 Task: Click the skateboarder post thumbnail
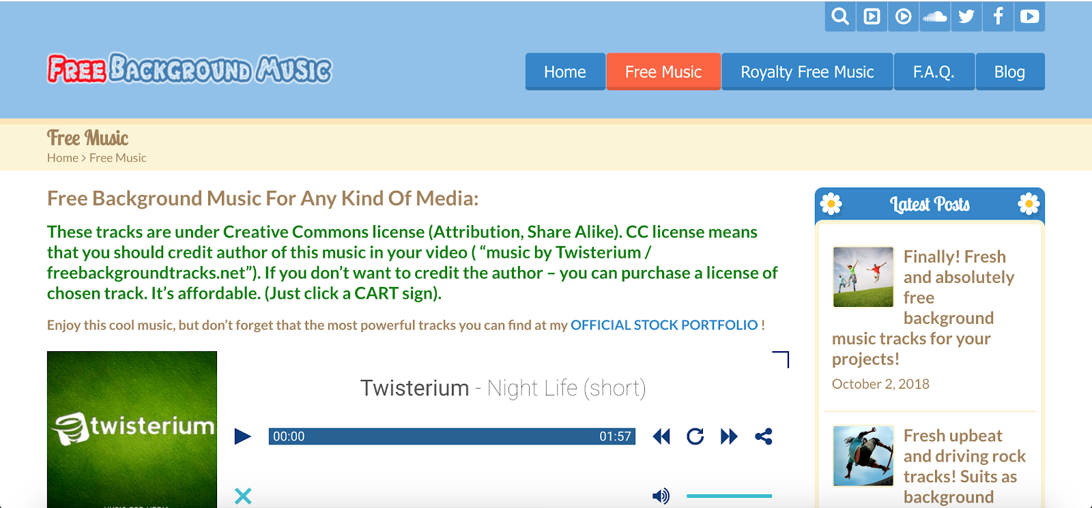pos(863,455)
